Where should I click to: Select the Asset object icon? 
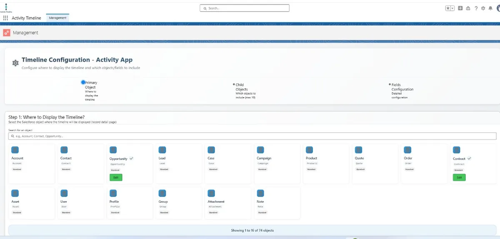tap(15, 193)
